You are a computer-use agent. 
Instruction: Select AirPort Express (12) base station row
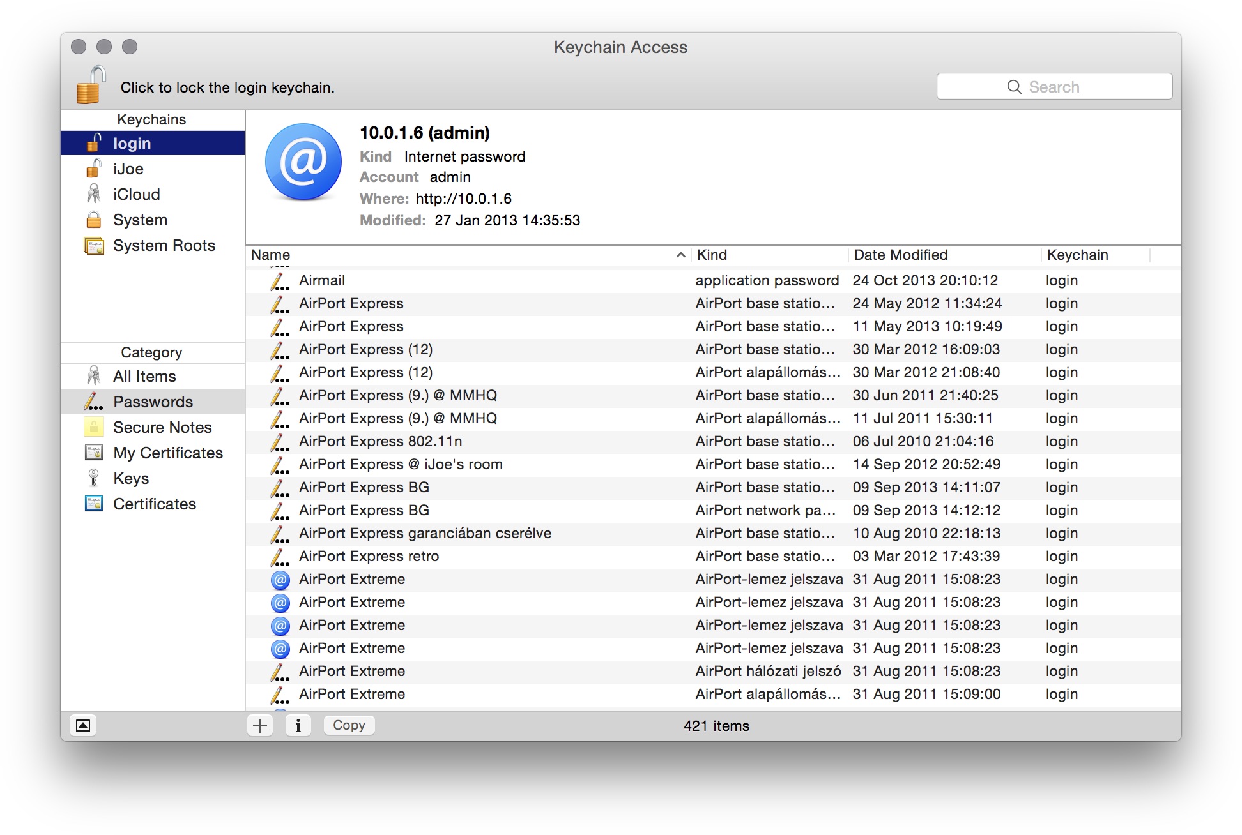click(x=713, y=350)
